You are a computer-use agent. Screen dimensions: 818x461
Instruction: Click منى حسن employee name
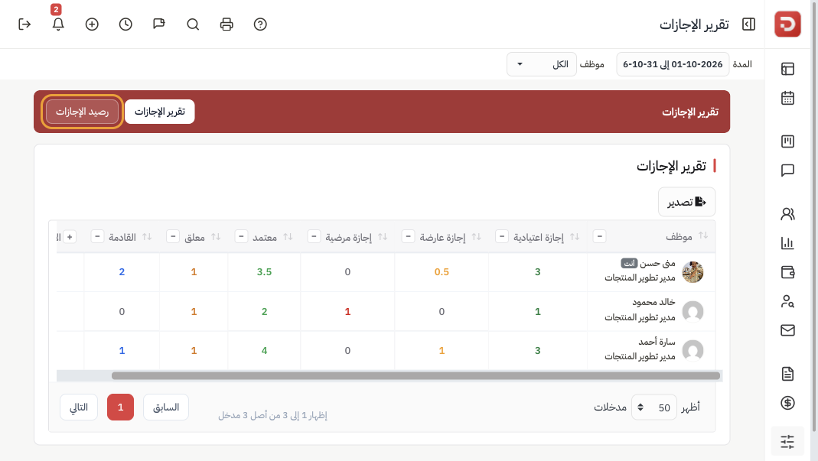tap(657, 263)
